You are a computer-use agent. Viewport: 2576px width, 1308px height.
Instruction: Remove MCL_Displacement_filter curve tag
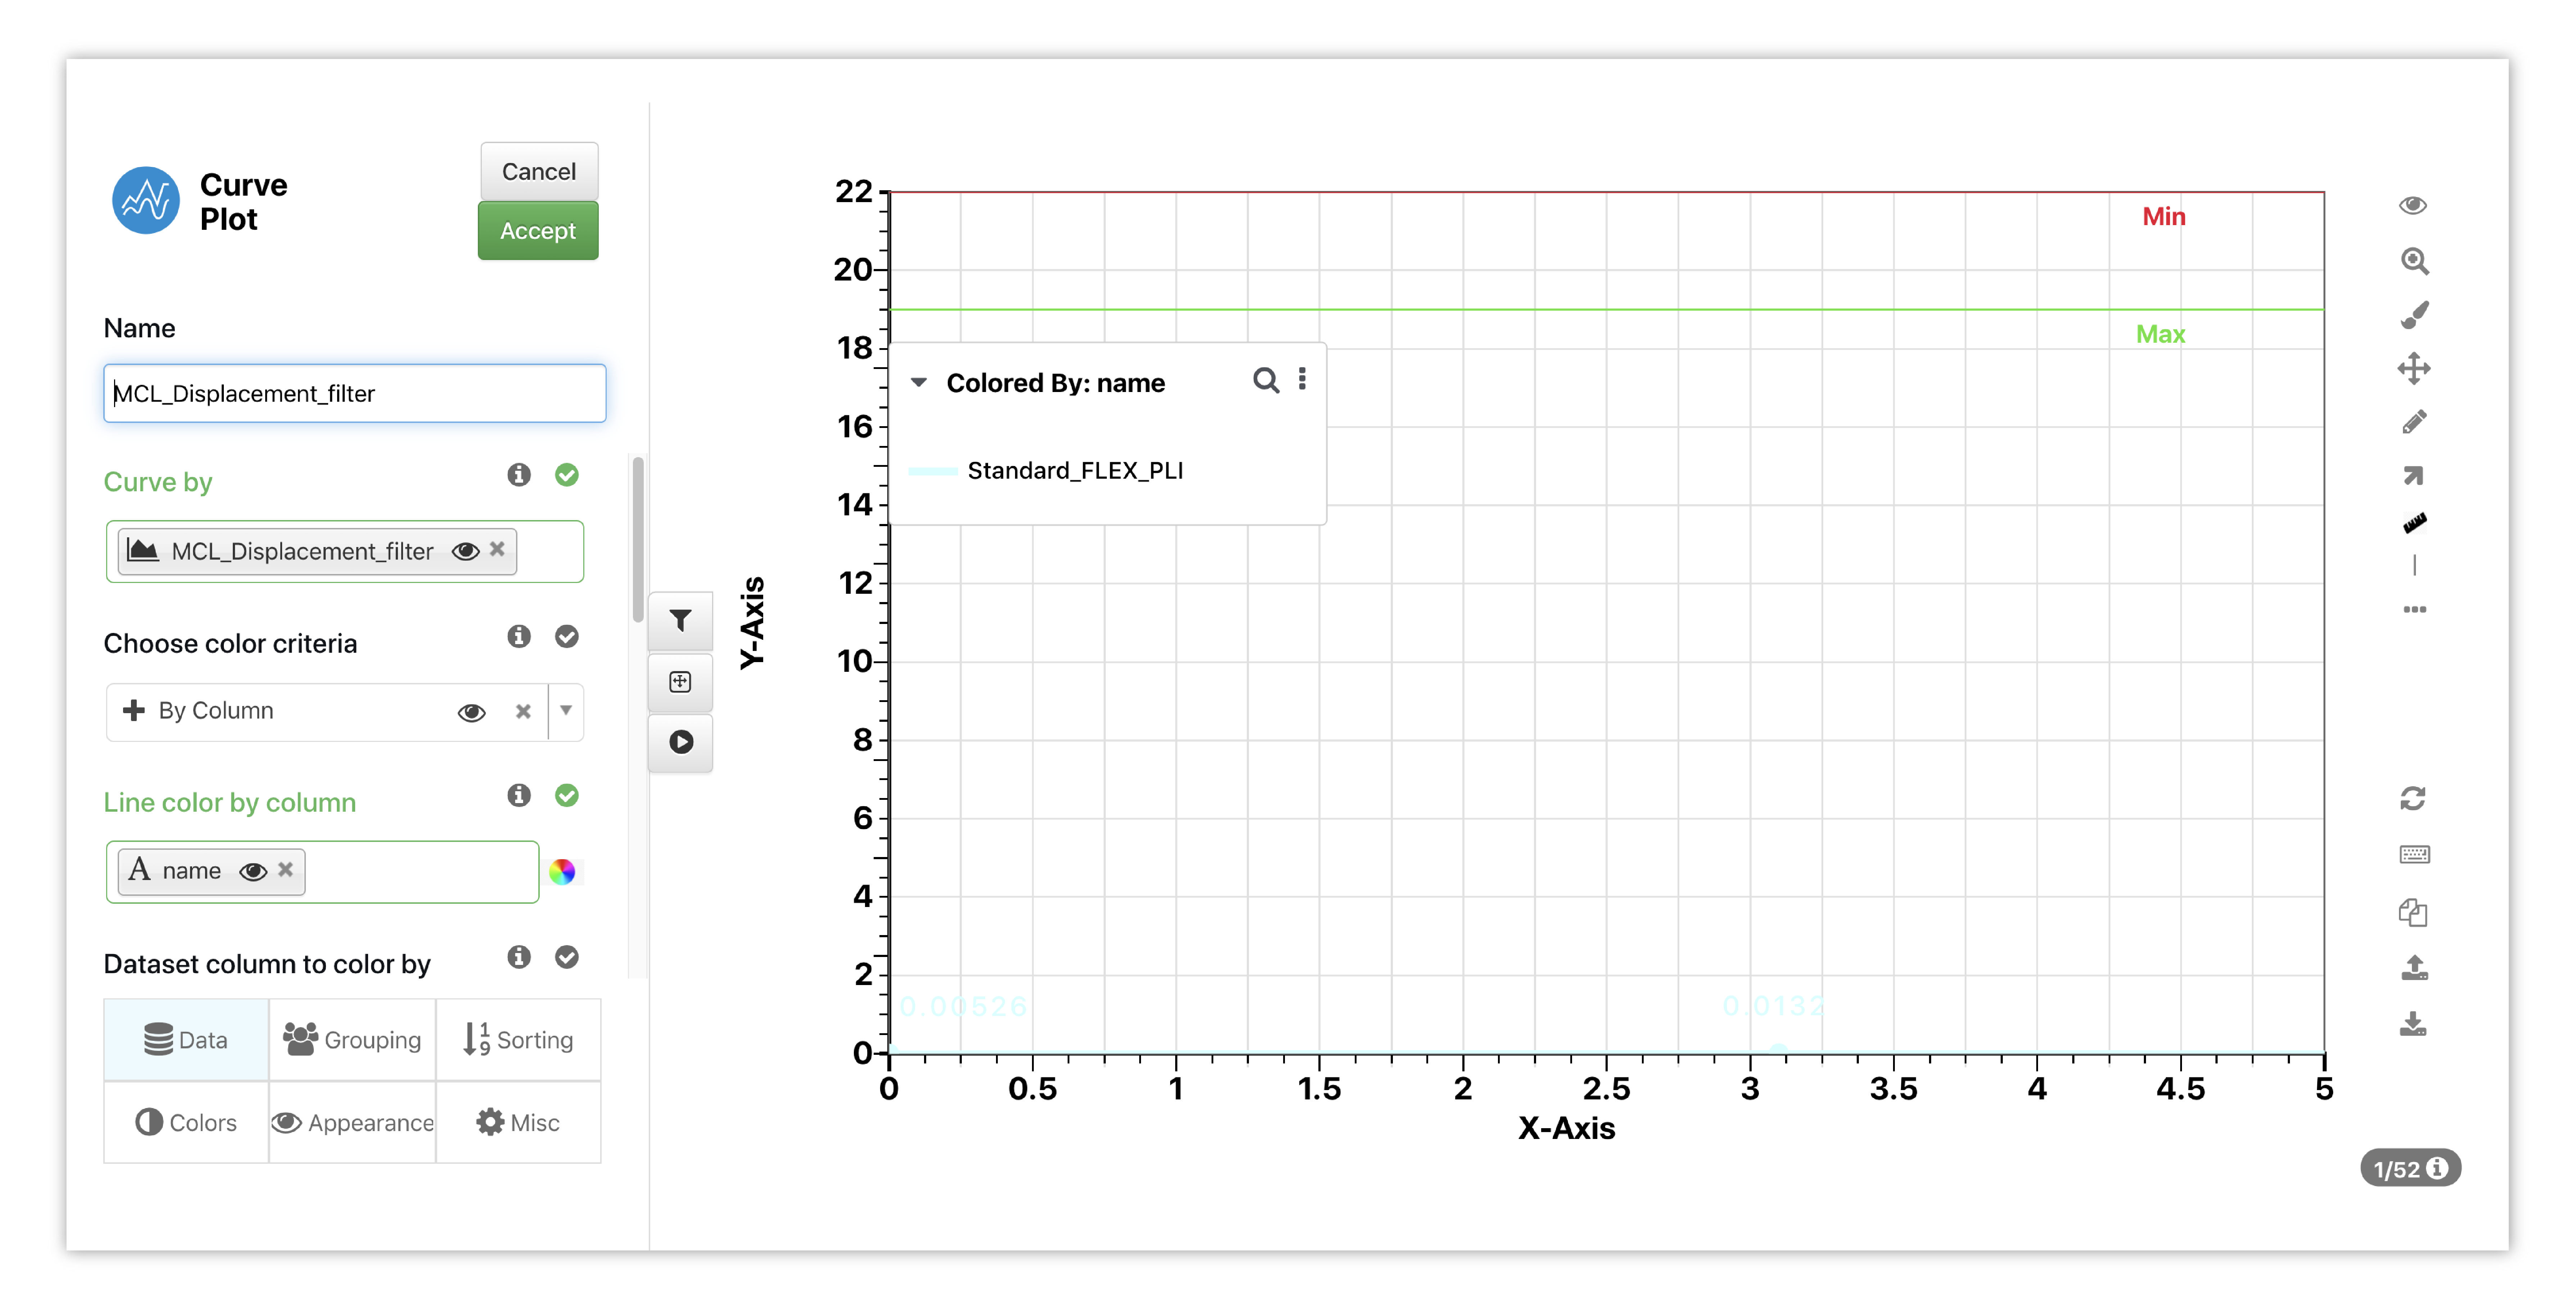click(497, 550)
